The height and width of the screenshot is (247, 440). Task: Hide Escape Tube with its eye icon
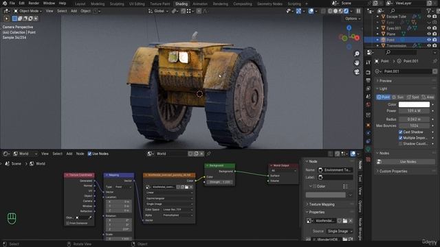(x=429, y=16)
